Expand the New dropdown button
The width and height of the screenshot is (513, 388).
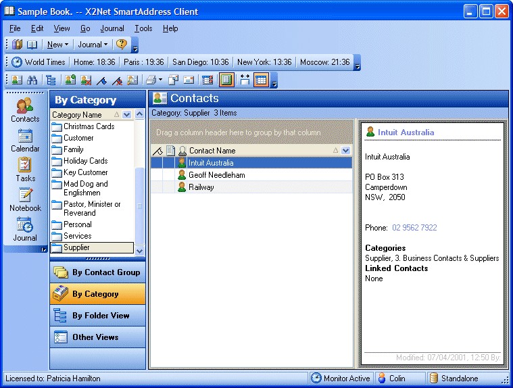tap(57, 45)
